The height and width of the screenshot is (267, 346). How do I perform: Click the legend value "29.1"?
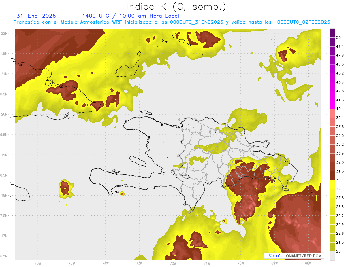(340, 189)
